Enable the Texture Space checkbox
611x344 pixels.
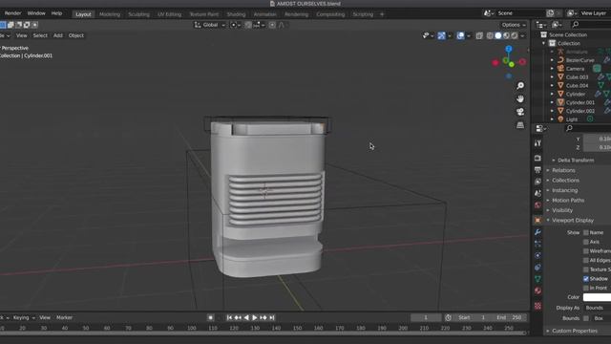pos(585,269)
